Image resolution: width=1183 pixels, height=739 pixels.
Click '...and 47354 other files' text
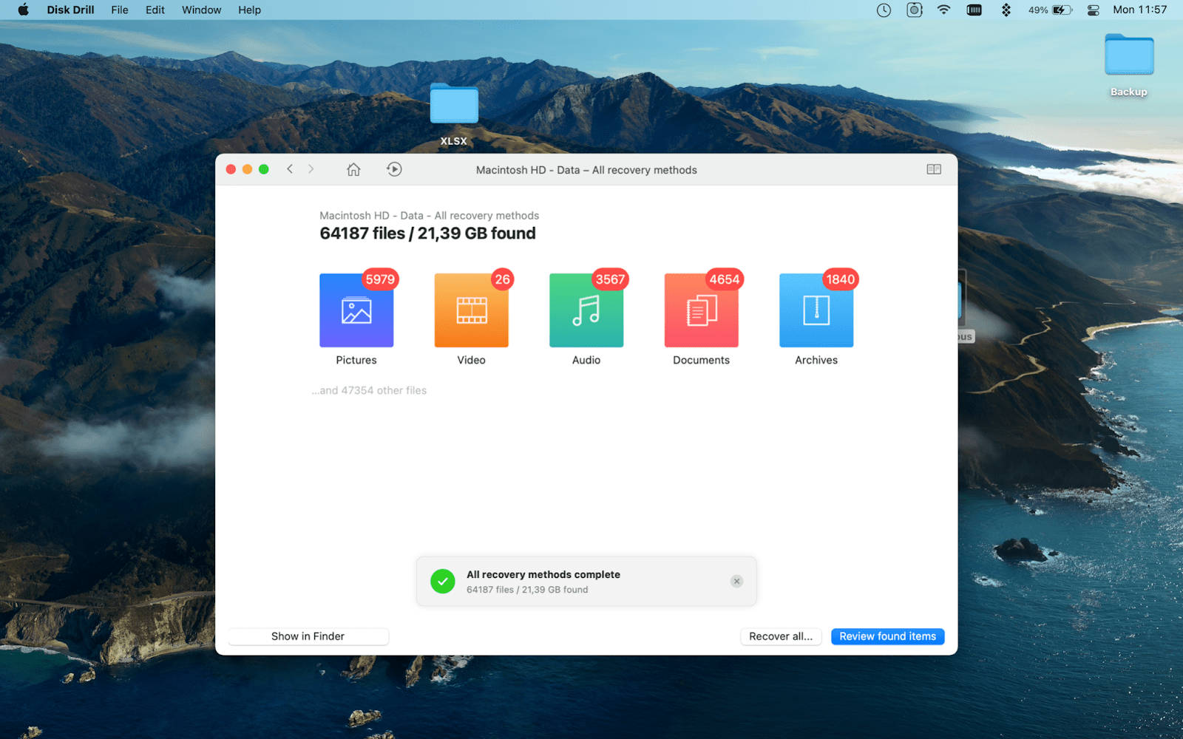369,390
